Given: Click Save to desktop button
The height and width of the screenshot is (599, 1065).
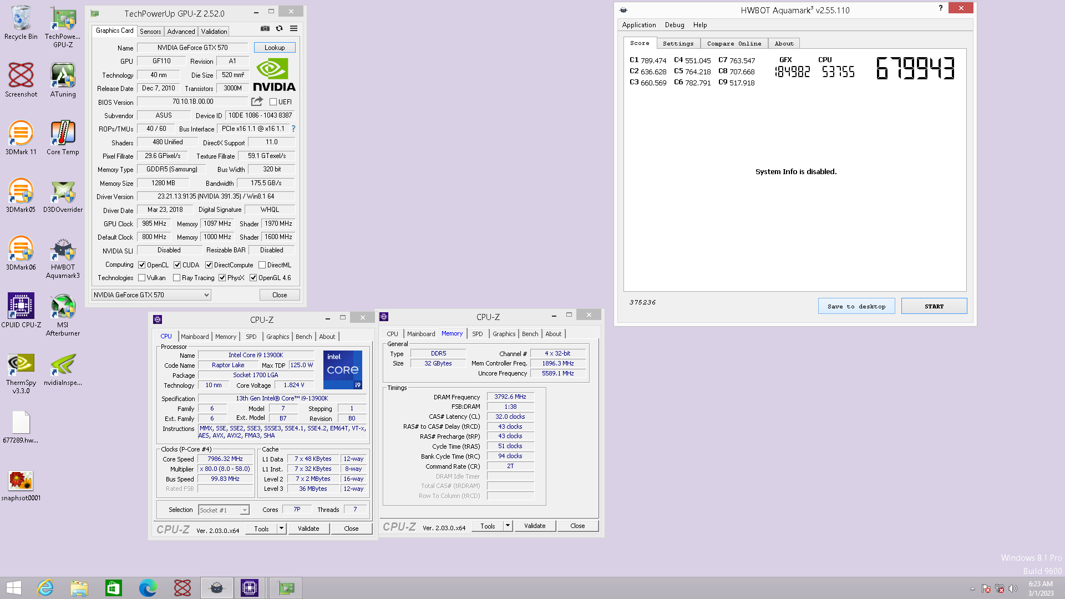Looking at the screenshot, I should (x=856, y=306).
